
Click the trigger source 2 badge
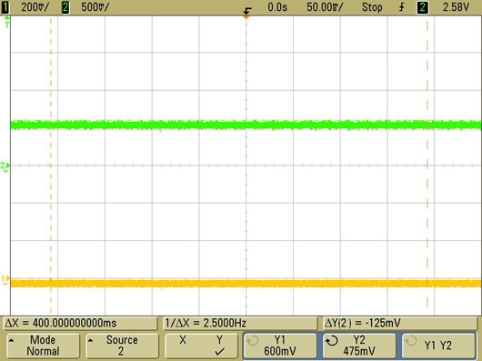(422, 7)
